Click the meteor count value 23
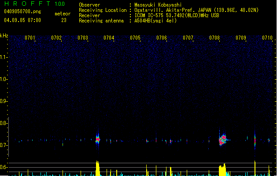 pos(64,20)
